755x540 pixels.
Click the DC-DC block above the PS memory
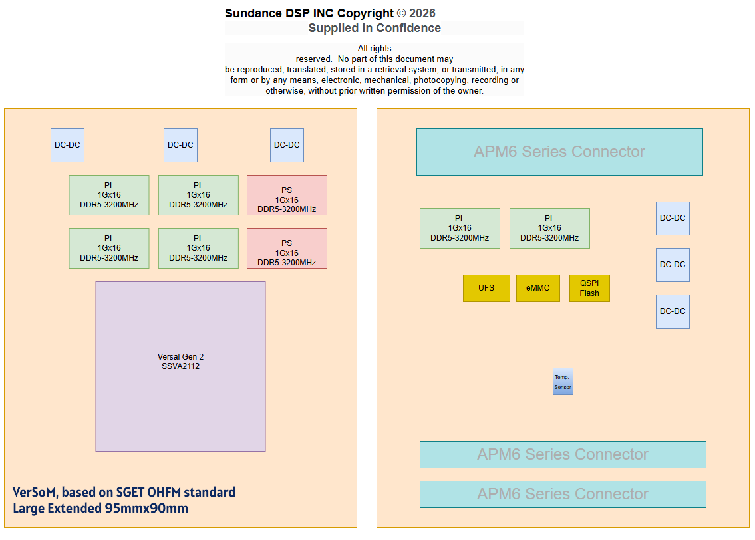287,145
